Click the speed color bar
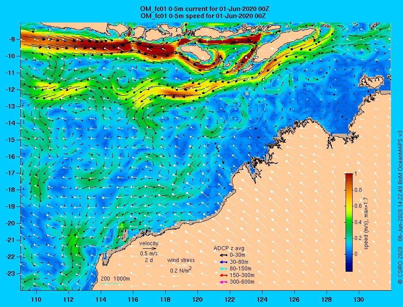Screen dimensions: 403x307 349,222
